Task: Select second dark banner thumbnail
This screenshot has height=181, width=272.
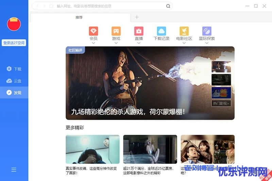Action: point(221,80)
